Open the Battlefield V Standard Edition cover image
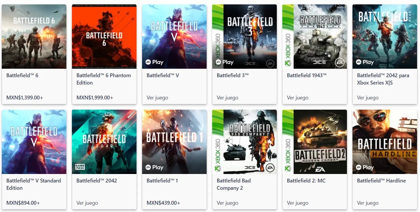 (34, 142)
